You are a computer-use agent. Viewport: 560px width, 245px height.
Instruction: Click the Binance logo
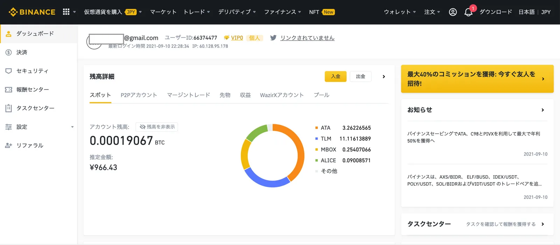pyautogui.click(x=32, y=12)
